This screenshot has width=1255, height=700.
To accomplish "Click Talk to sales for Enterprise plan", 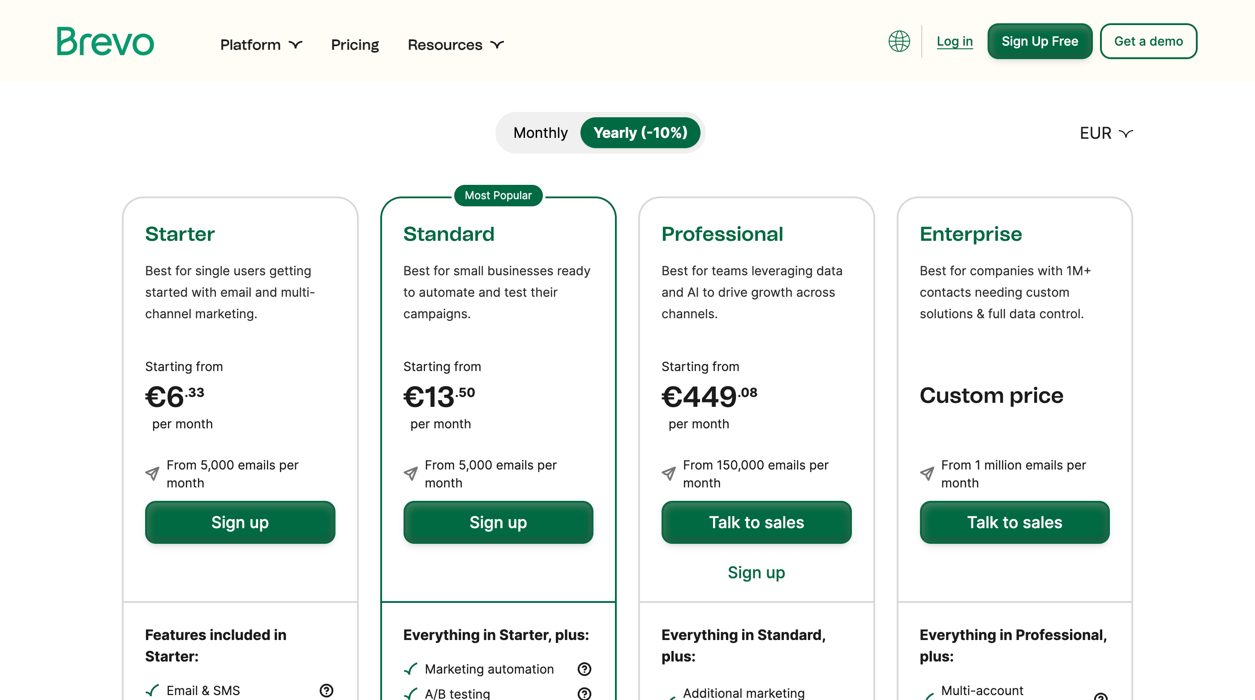I will pos(1014,522).
